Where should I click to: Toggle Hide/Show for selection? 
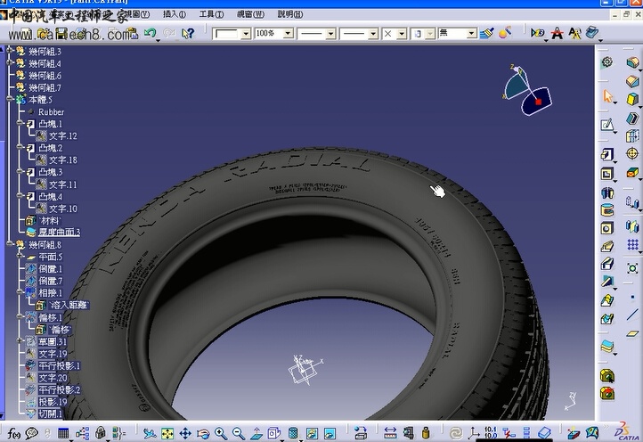point(312,433)
